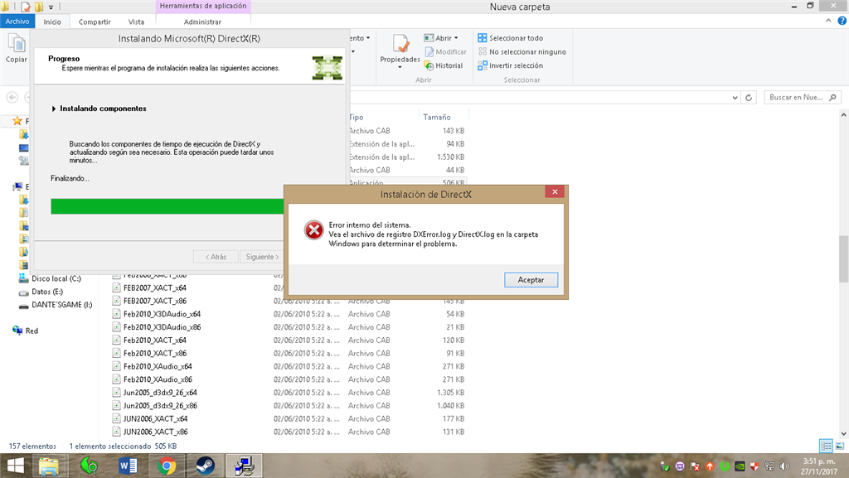The image size is (849, 478).
Task: Switch to the details view layout icon
Action: click(x=826, y=446)
